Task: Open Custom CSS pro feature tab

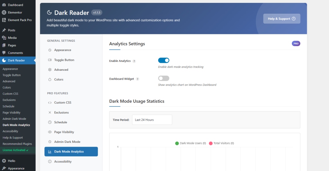Action: [71, 103]
